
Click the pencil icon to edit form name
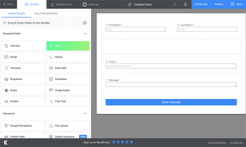(x=129, y=5)
